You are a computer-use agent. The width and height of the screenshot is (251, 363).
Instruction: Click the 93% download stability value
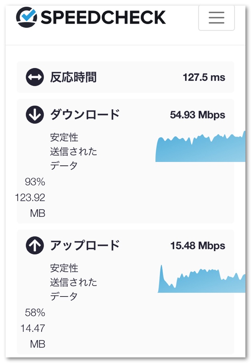click(35, 182)
